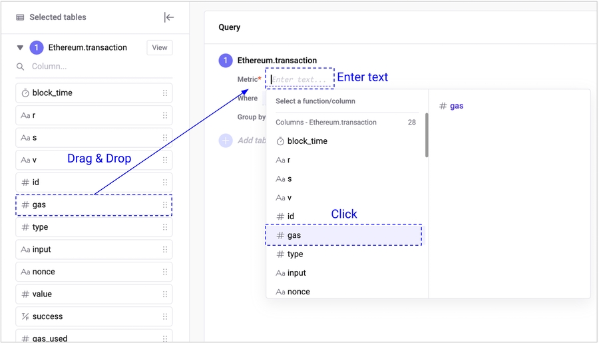
Task: Select the success column in sidebar
Action: click(94, 316)
